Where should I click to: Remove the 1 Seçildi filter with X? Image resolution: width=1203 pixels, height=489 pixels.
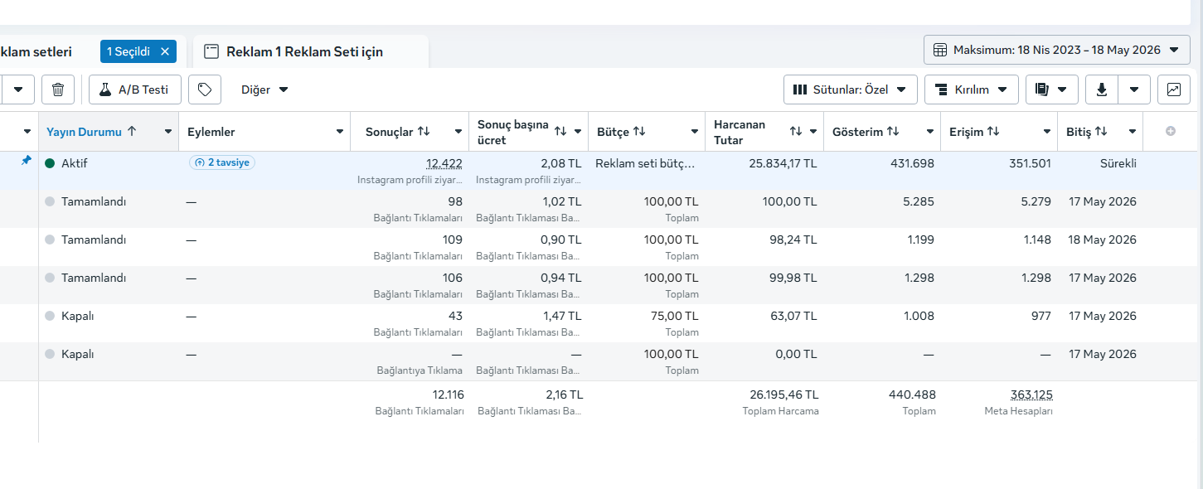pos(165,51)
